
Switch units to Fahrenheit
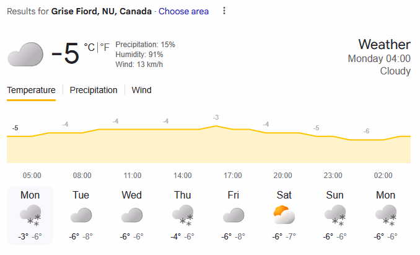coord(105,47)
